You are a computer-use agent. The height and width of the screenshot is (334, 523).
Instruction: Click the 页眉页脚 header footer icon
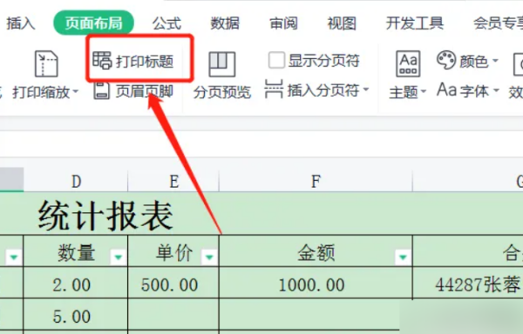click(x=101, y=90)
